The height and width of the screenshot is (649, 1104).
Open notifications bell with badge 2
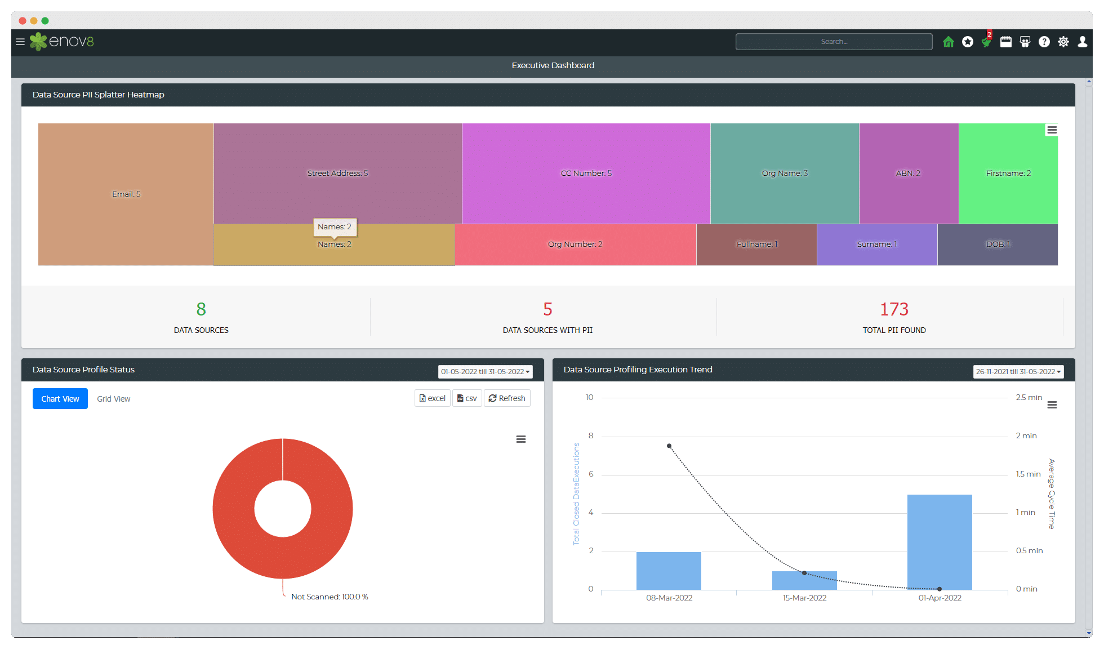pos(986,41)
